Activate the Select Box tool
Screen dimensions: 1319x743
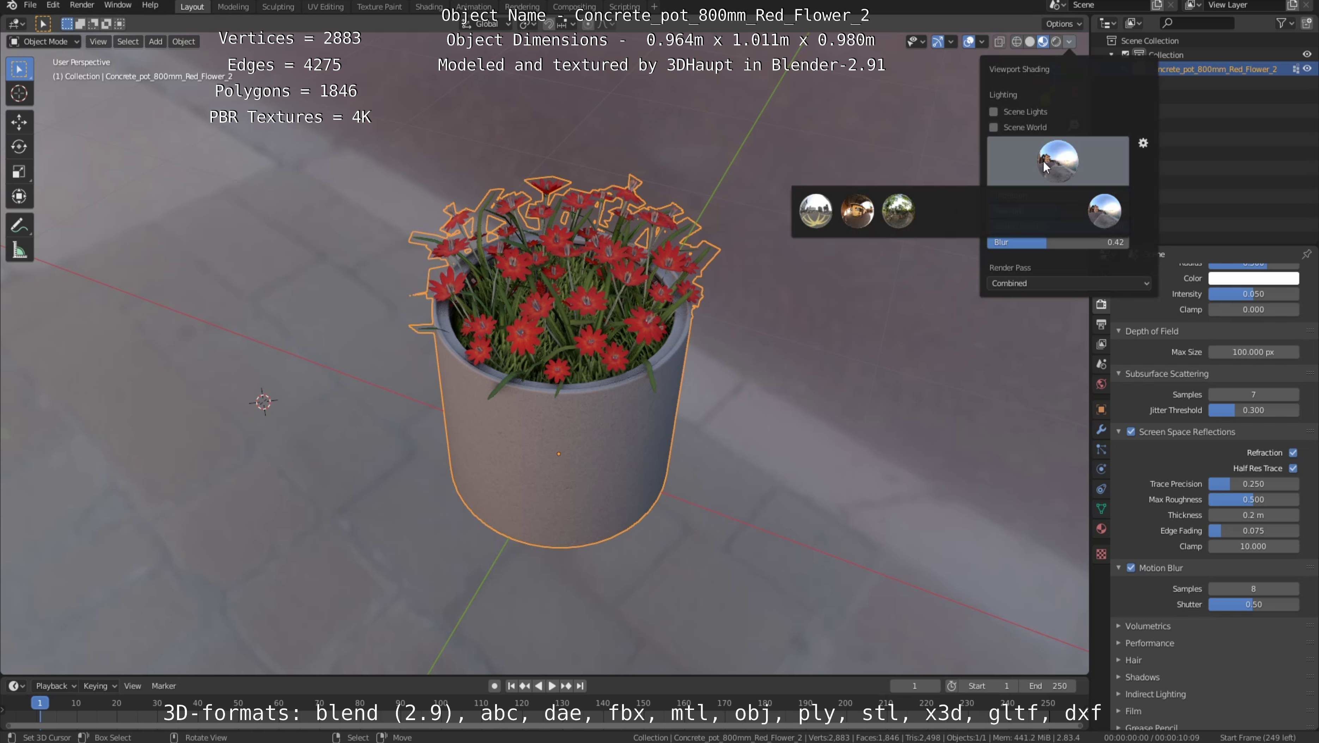pyautogui.click(x=19, y=69)
